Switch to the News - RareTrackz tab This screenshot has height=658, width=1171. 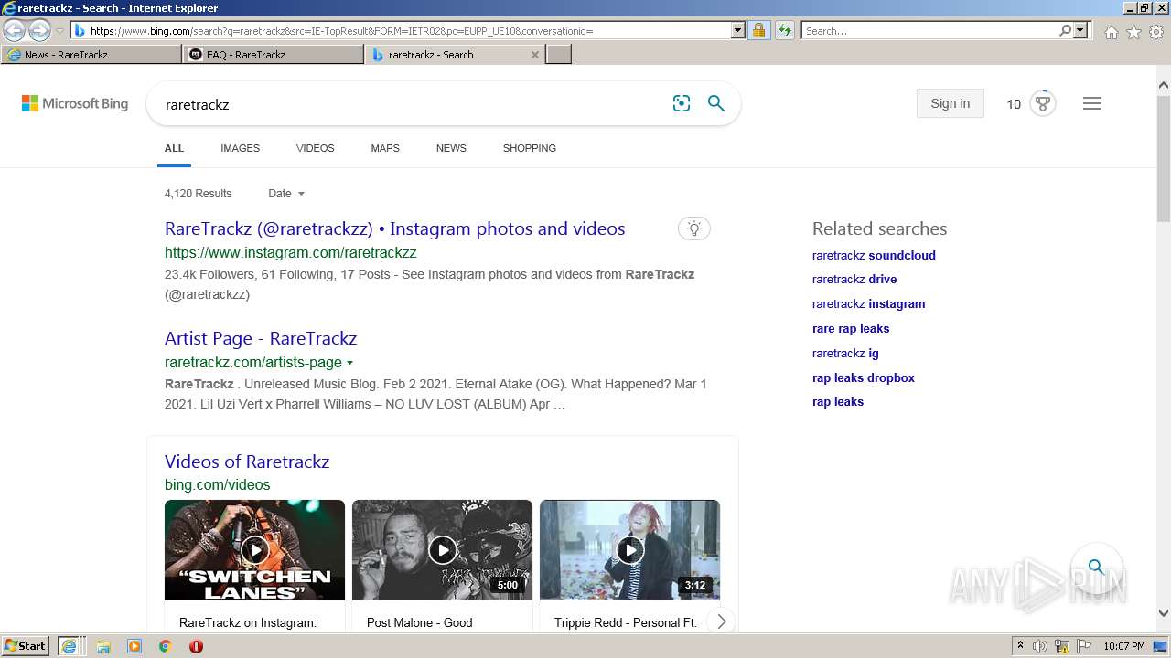[91, 55]
